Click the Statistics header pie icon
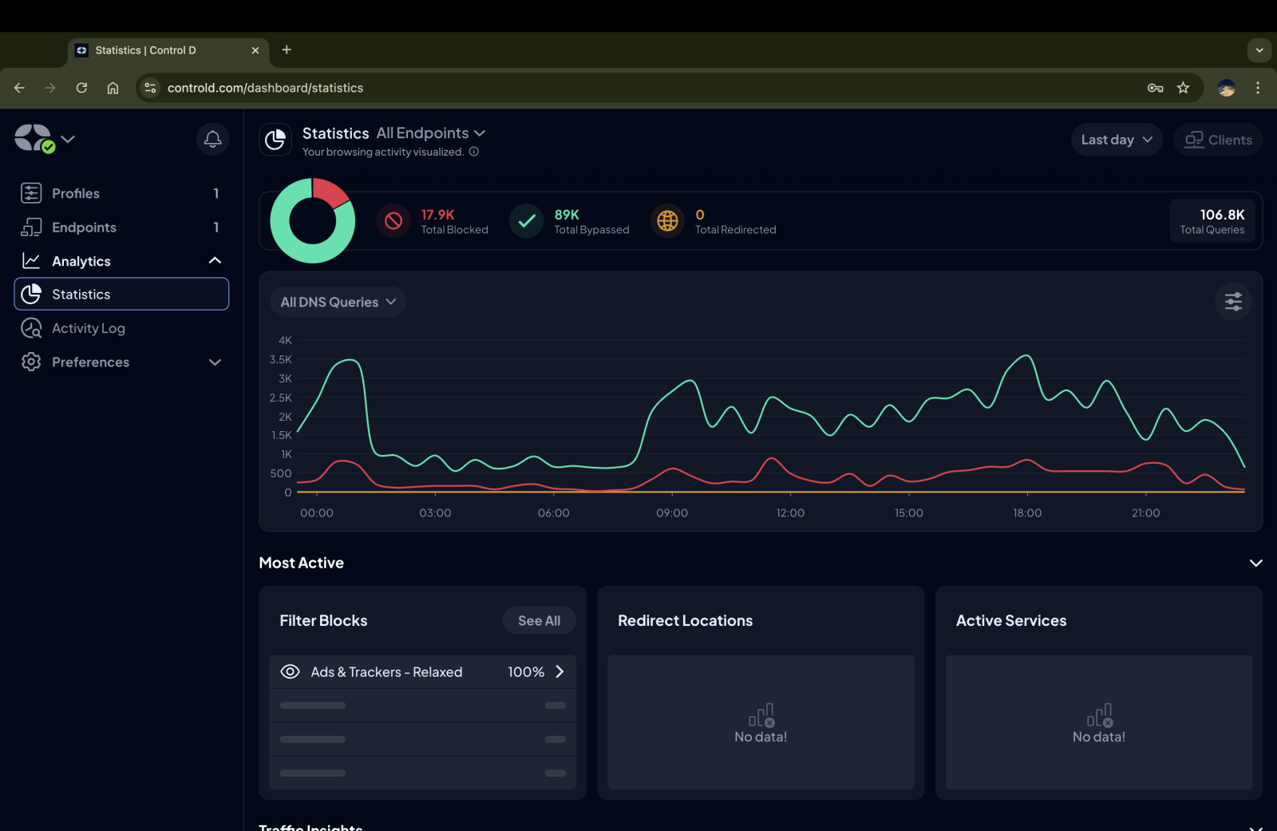This screenshot has height=831, width=1277. click(275, 140)
